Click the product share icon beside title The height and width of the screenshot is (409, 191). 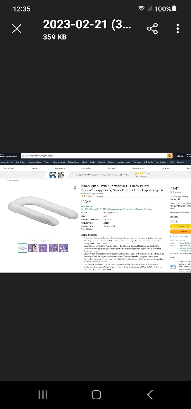[x=75, y=188]
